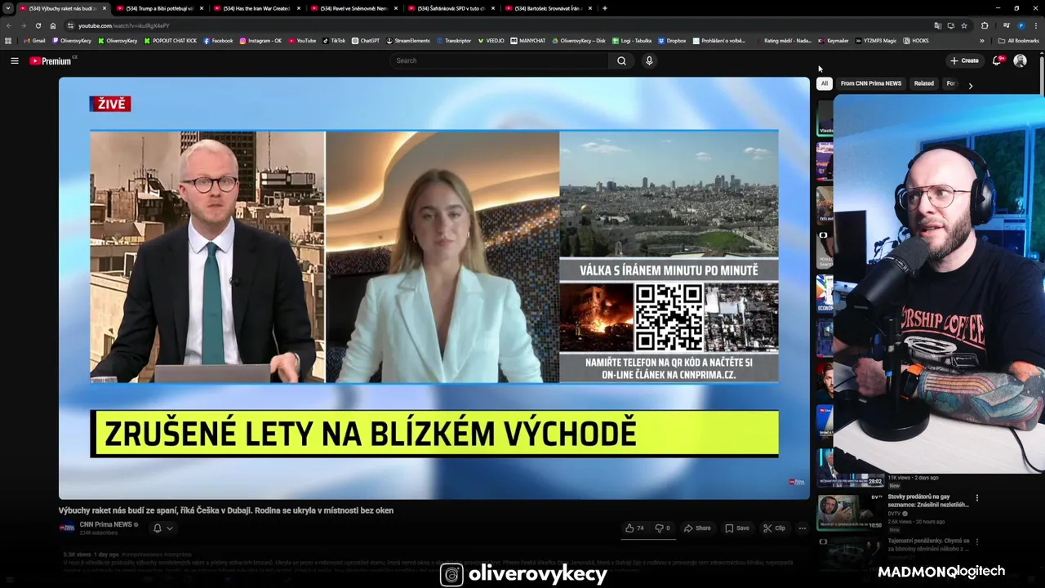Open the TikTok bookmark
The width and height of the screenshot is (1045, 588).
coord(334,40)
